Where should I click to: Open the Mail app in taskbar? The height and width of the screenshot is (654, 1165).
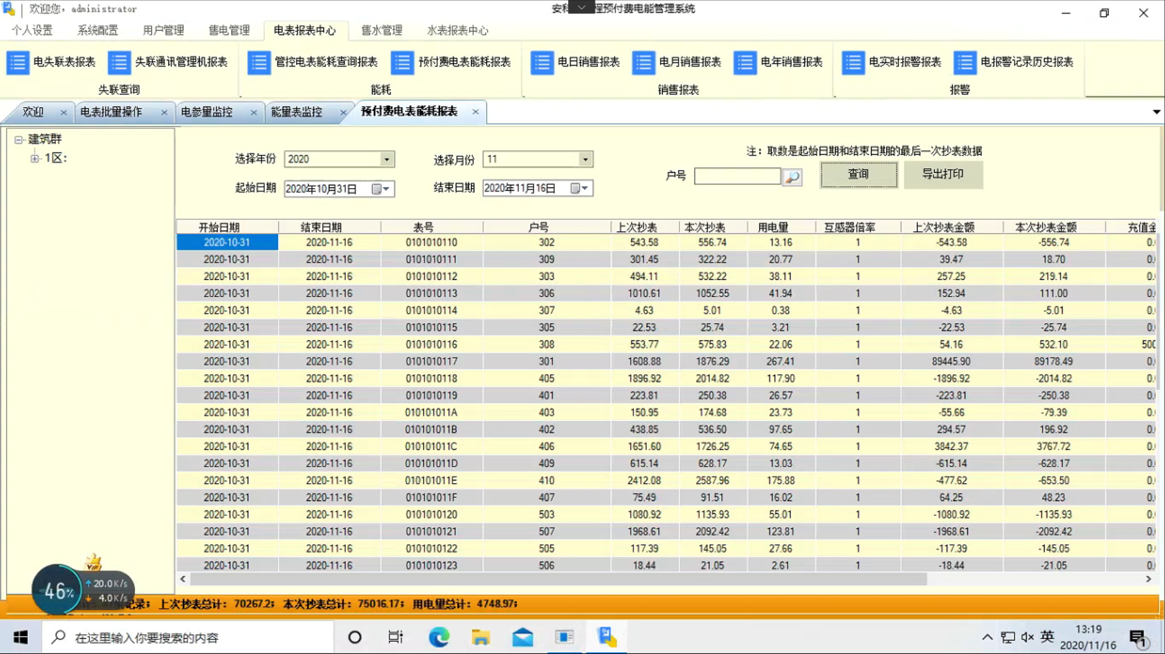point(523,637)
